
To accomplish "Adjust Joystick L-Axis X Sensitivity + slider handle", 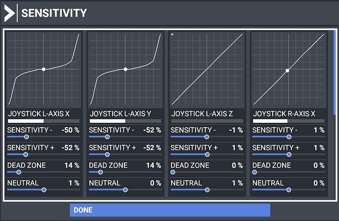I will [x=26, y=155].
